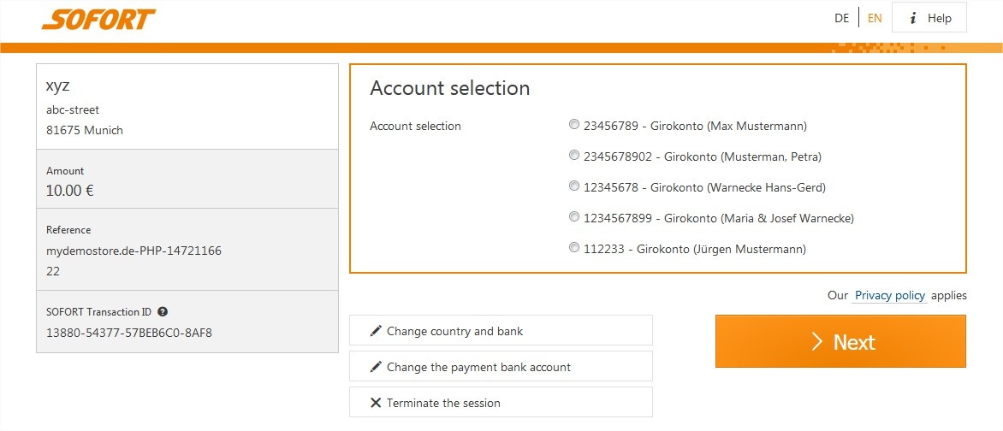Image resolution: width=1003 pixels, height=431 pixels.
Task: Click Change country and bank label
Action: [x=454, y=331]
